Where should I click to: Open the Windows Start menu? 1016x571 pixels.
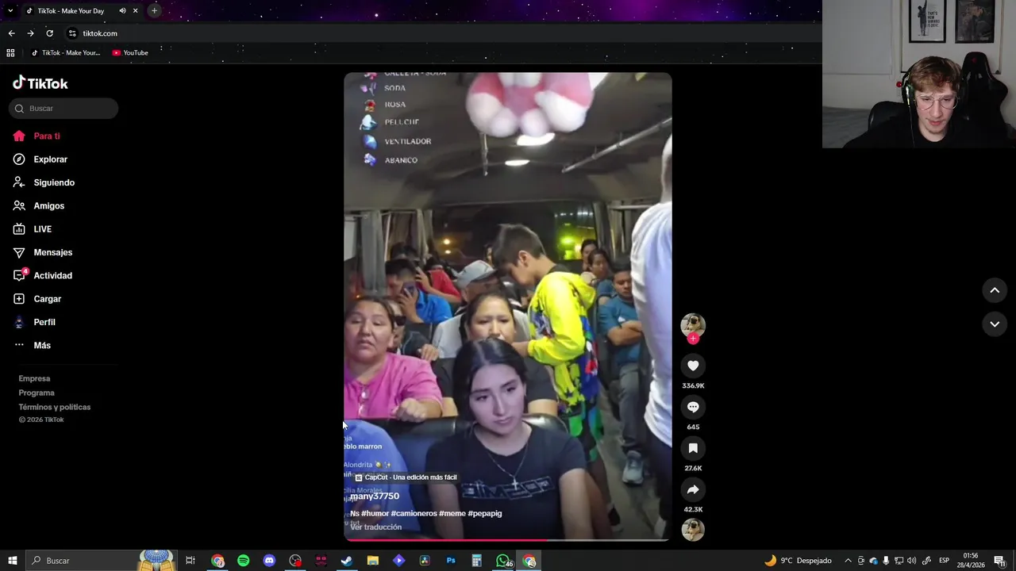[x=13, y=561]
